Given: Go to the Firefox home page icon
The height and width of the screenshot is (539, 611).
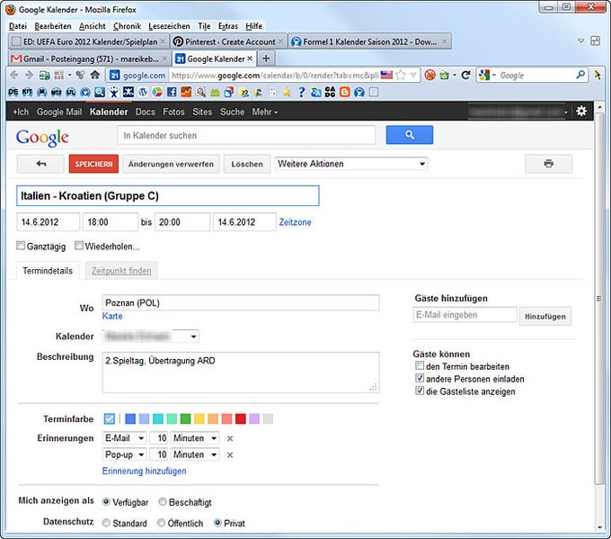Looking at the screenshot, I should (x=94, y=75).
